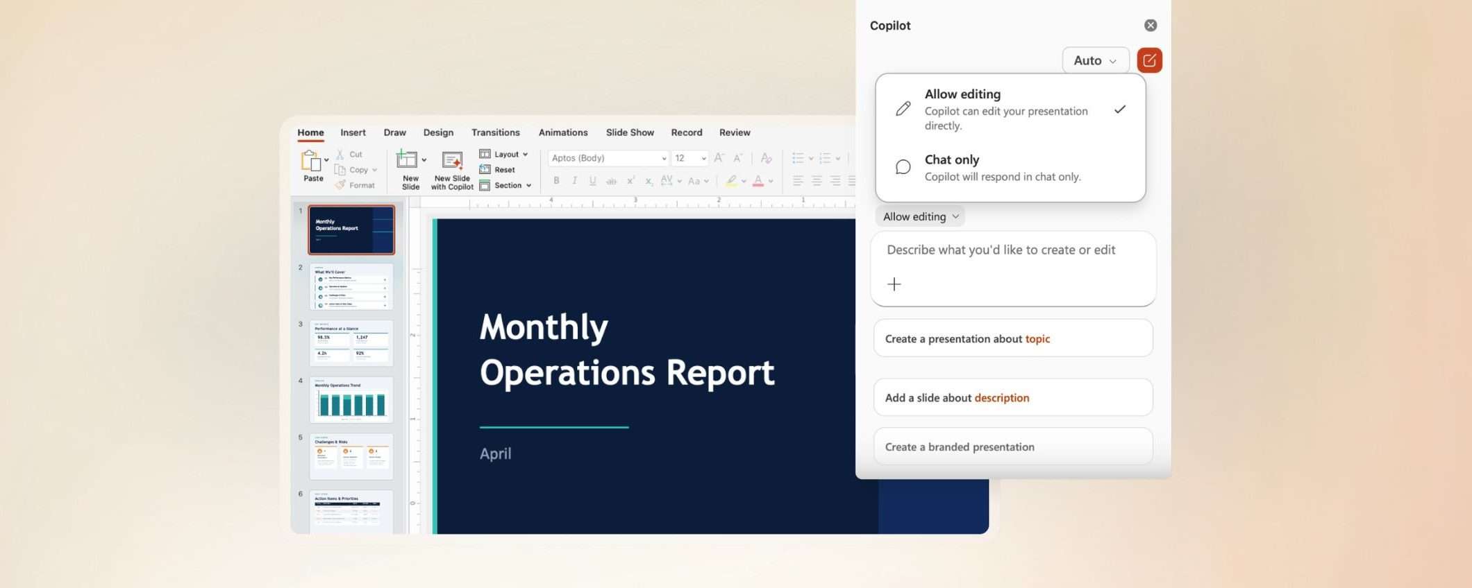Open the Auto model dropdown
This screenshot has height=588, width=1472.
[x=1094, y=60]
